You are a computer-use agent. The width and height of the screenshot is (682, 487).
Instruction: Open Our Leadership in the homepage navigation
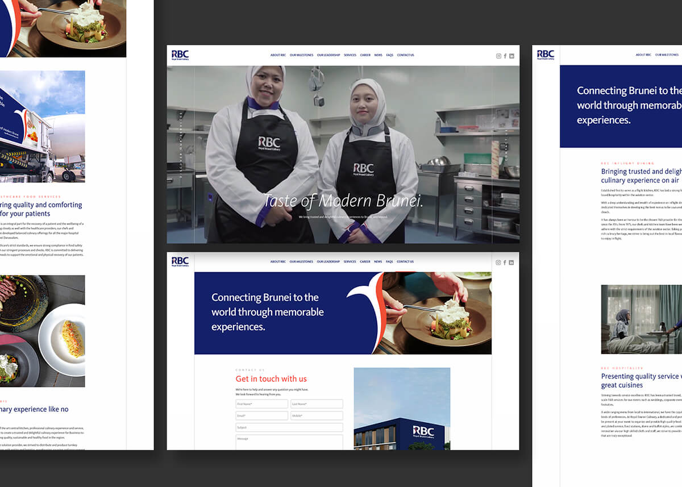click(x=328, y=55)
